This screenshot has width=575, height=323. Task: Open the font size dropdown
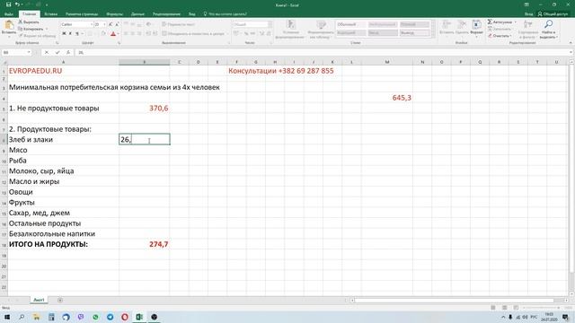[x=105, y=24]
